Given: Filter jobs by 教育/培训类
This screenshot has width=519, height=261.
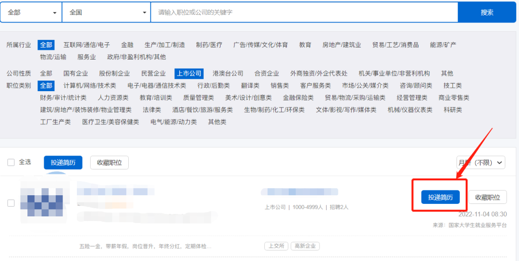Looking at the screenshot, I should (x=156, y=98).
